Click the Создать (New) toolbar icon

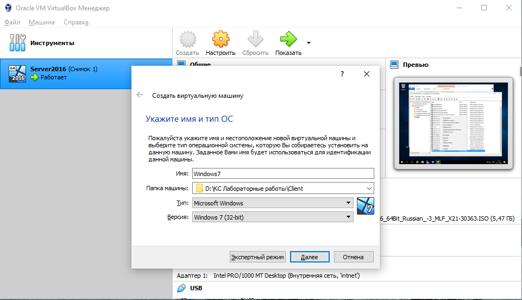[187, 40]
